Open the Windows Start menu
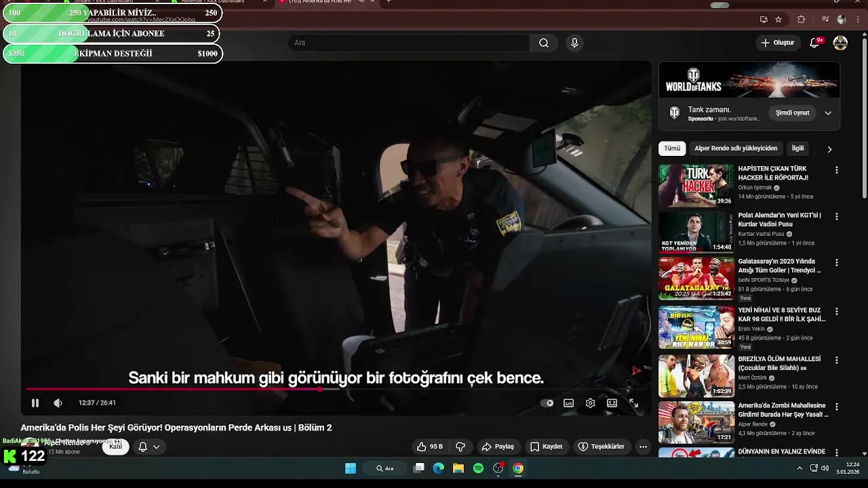 (x=351, y=468)
